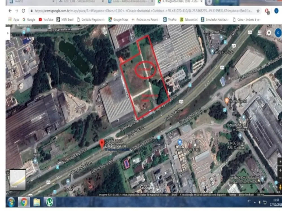This screenshot has width=282, height=211.
Task: Bookmark this page with the star icon
Action: [x=258, y=11]
